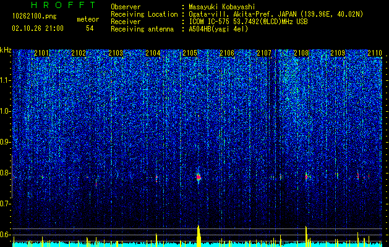Click the 2105 time marker

click(x=190, y=53)
